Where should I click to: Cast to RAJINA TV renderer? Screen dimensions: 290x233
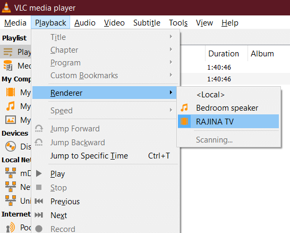click(228, 121)
